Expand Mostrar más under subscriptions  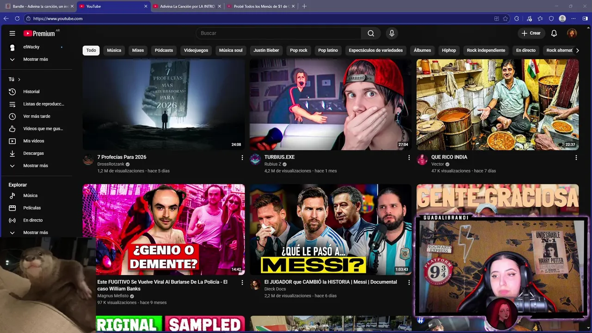pyautogui.click(x=36, y=59)
